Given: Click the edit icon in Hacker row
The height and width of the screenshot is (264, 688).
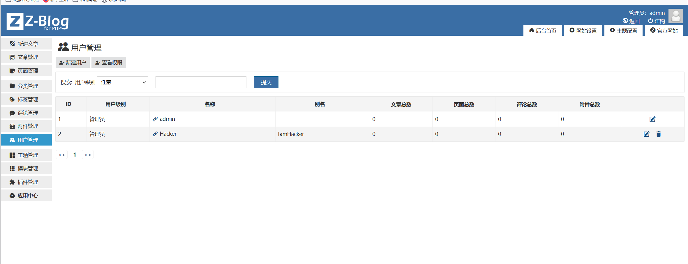Looking at the screenshot, I should pyautogui.click(x=647, y=134).
